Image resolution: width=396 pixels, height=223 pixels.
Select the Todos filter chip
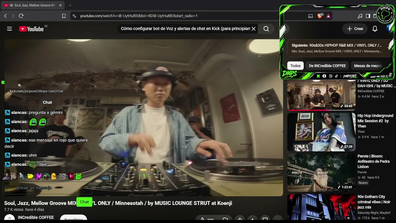[x=295, y=66]
